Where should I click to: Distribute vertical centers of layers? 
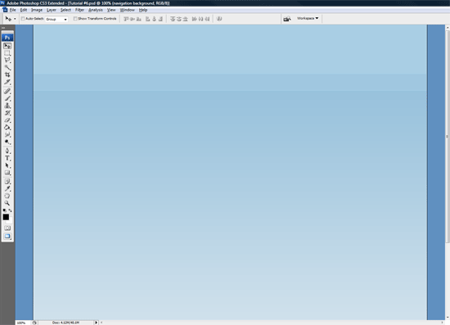coord(179,19)
